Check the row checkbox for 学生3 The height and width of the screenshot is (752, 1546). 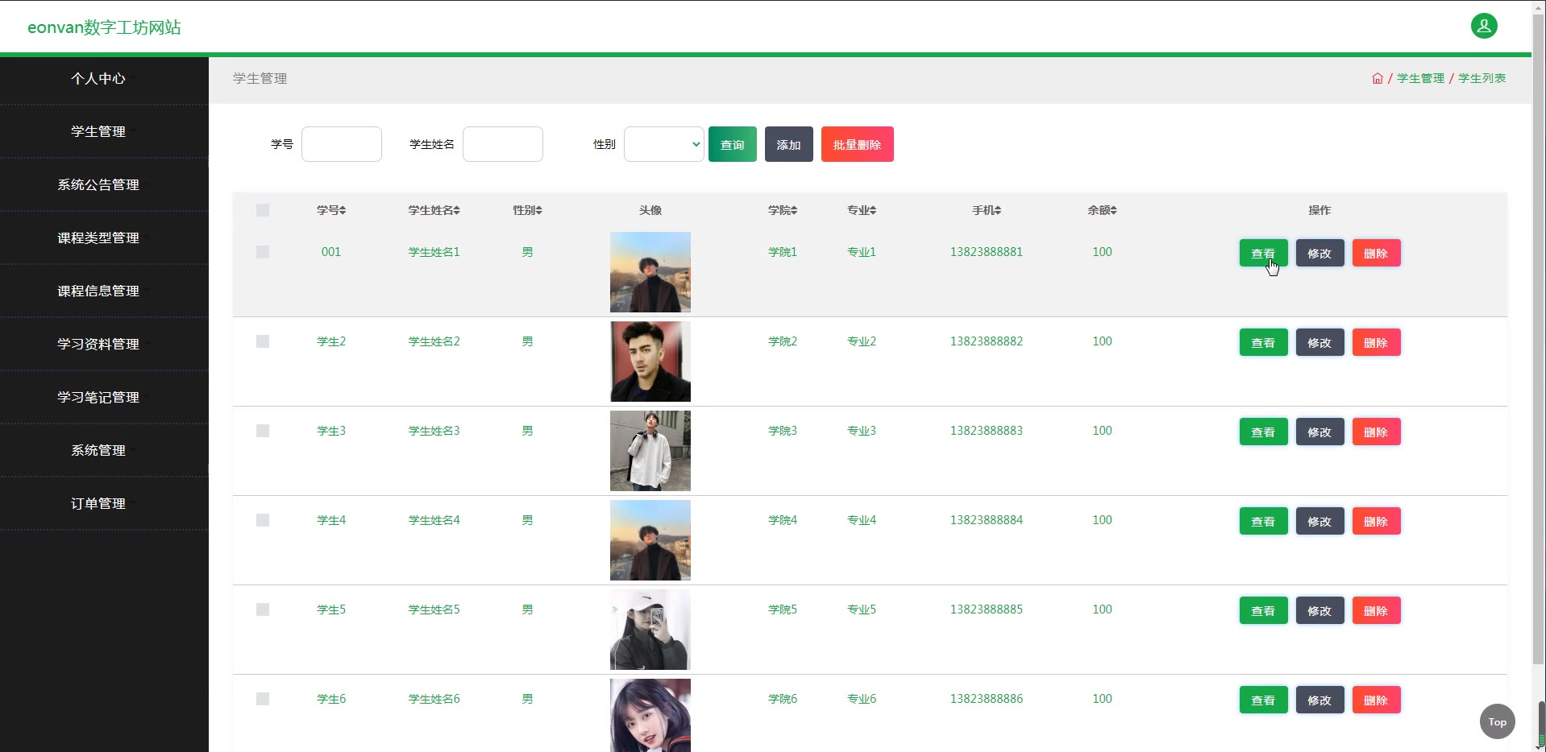click(263, 431)
